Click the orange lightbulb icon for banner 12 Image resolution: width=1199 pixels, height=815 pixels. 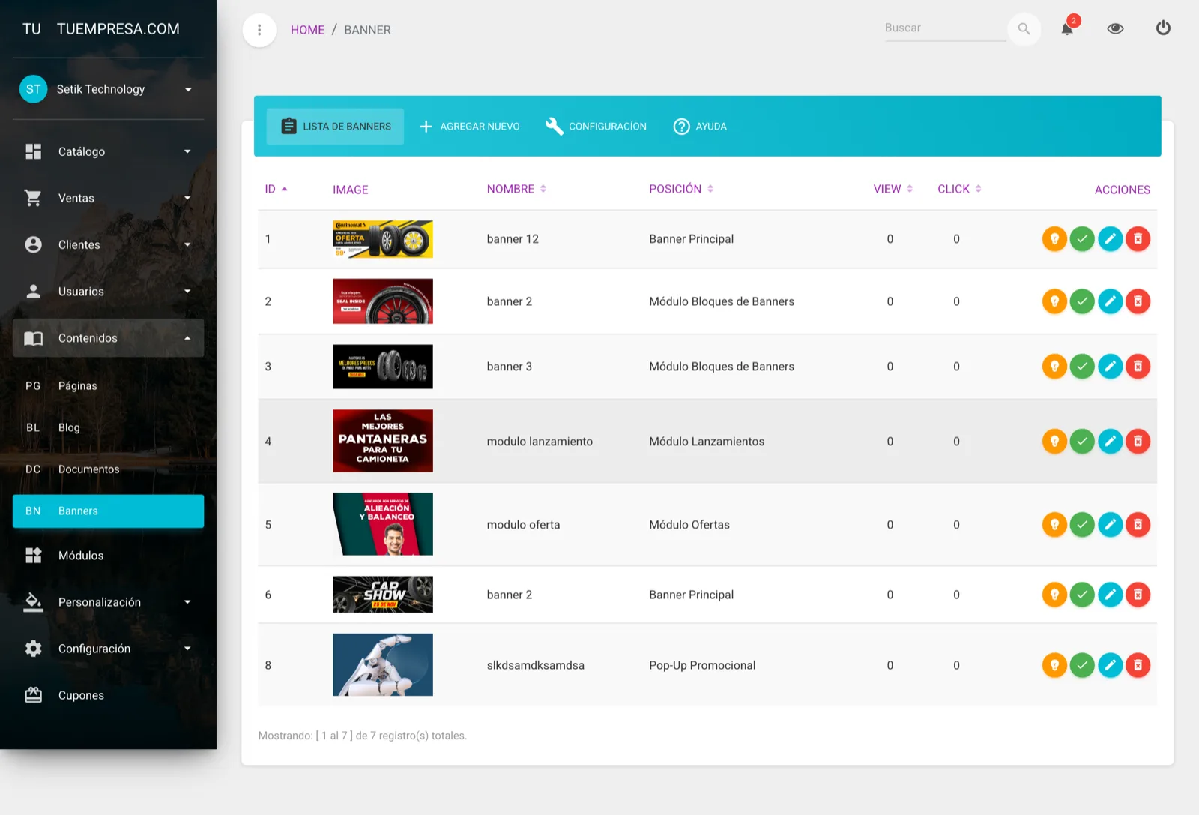[1054, 239]
